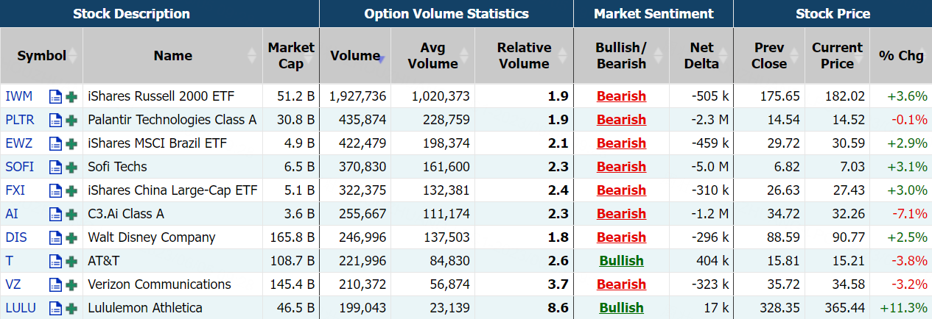Sort table by Volume column
The height and width of the screenshot is (319, 932).
click(355, 55)
